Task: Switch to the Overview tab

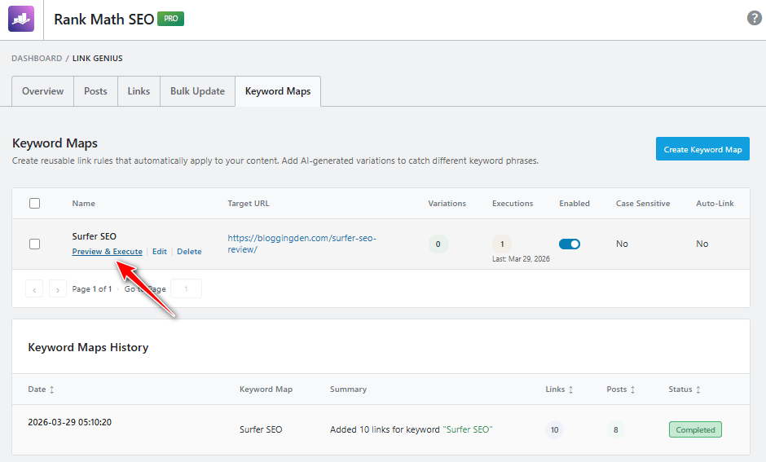Action: (x=42, y=91)
